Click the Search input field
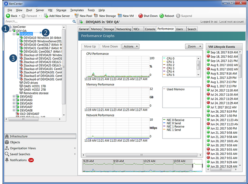The width and height of the screenshot is (248, 184). (39, 21)
